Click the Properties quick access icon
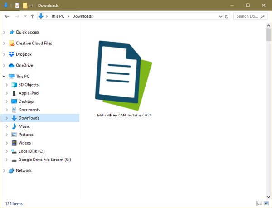Screen dimensions: 272x208 [17, 5]
